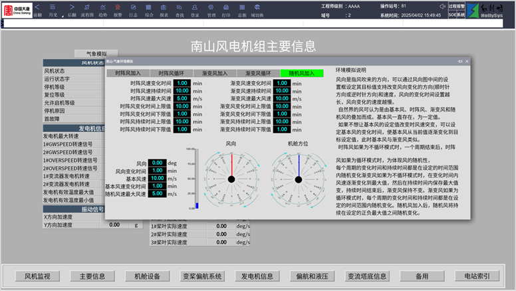Click the 过程报警 process alarm button

[x=456, y=5]
